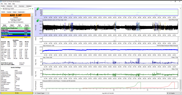The width and height of the screenshot is (182, 95).
Task: Unpin the Event Flags graph pushpin
Action: click(x=38, y=9)
